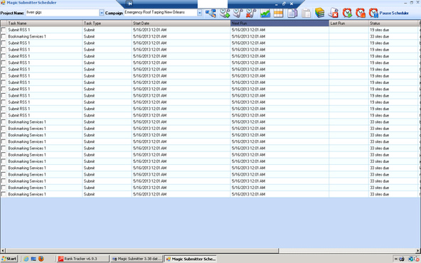Switch to Magic Submitter 3.38 taskbar button
The height and width of the screenshot is (263, 421).
point(137,259)
